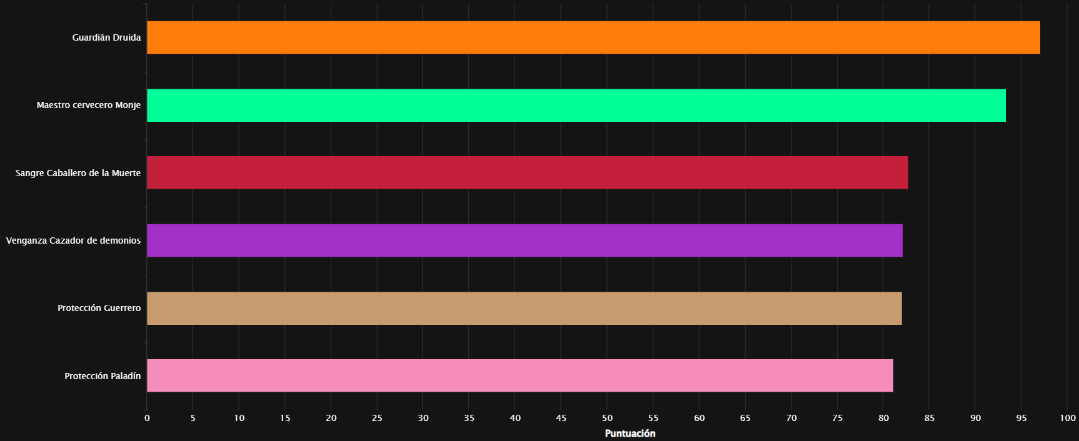Click the purple Venganza Cazador de demonios bar
Image resolution: width=1079 pixels, height=441 pixels.
coord(524,240)
